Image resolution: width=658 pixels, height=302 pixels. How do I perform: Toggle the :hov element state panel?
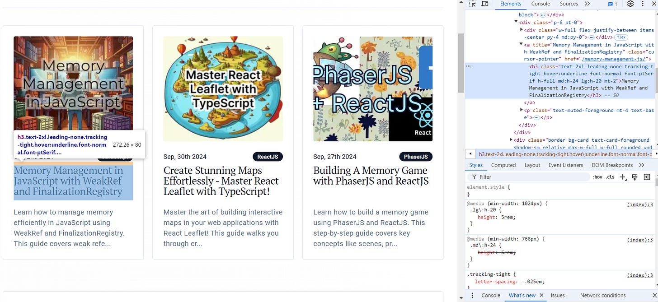597,177
